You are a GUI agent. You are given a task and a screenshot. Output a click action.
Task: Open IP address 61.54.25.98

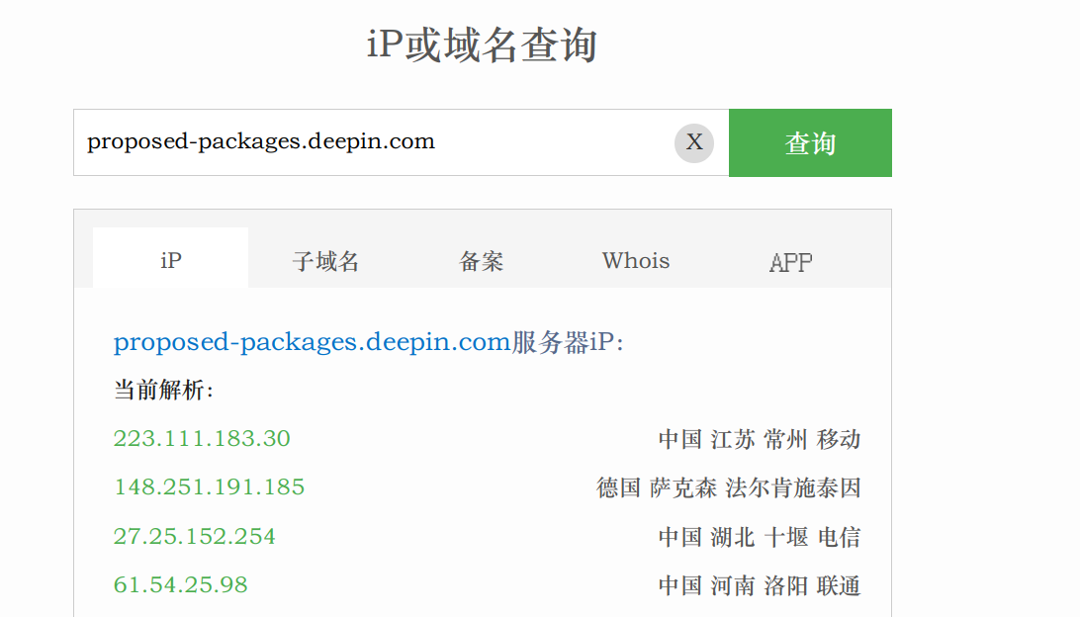coord(180,585)
